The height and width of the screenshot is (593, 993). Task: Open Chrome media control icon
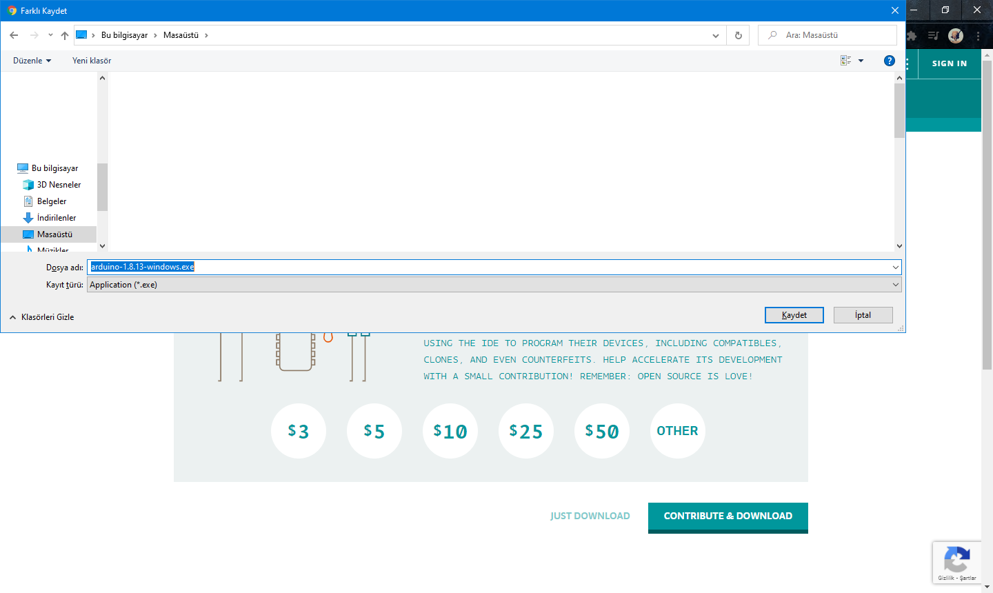pos(933,36)
